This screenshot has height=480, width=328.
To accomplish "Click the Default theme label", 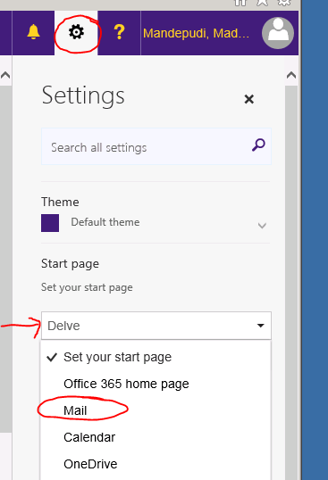I will tap(105, 222).
